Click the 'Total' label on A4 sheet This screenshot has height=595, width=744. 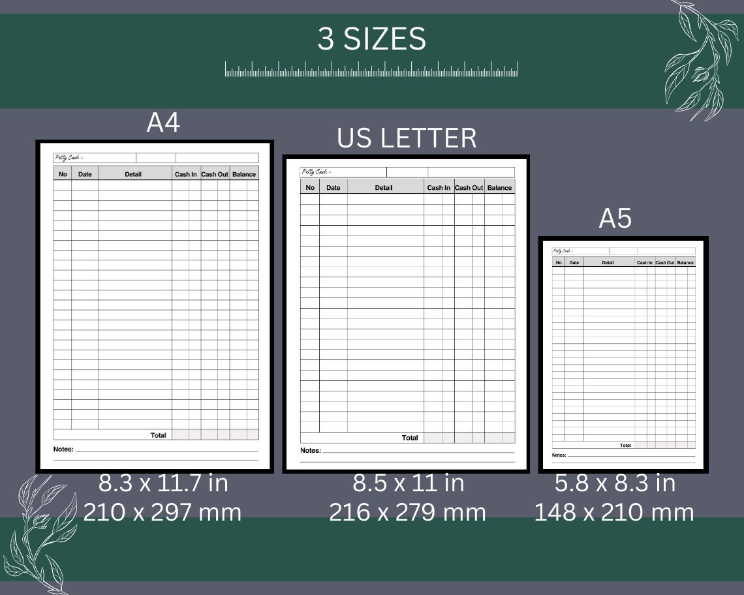pyautogui.click(x=159, y=435)
